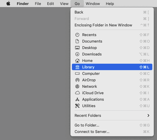Close the Go menu from menu bar

point(77,4)
